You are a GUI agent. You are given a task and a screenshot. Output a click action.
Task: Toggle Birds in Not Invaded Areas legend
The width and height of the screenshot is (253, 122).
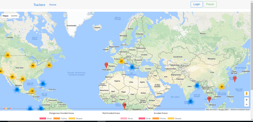click(127, 119)
